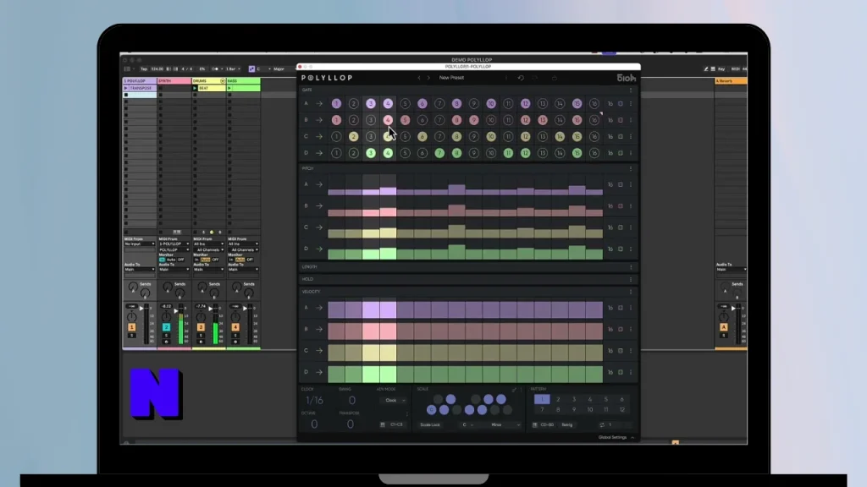Launch the BEAT clip in Drums track
867x487 pixels.
pos(195,88)
